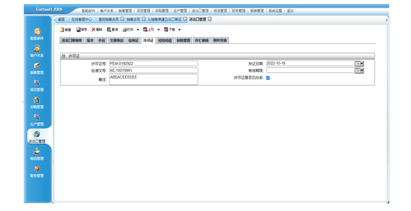The image size is (411, 211).
Task: Click the 许可证号 input field
Action: pos(154,64)
